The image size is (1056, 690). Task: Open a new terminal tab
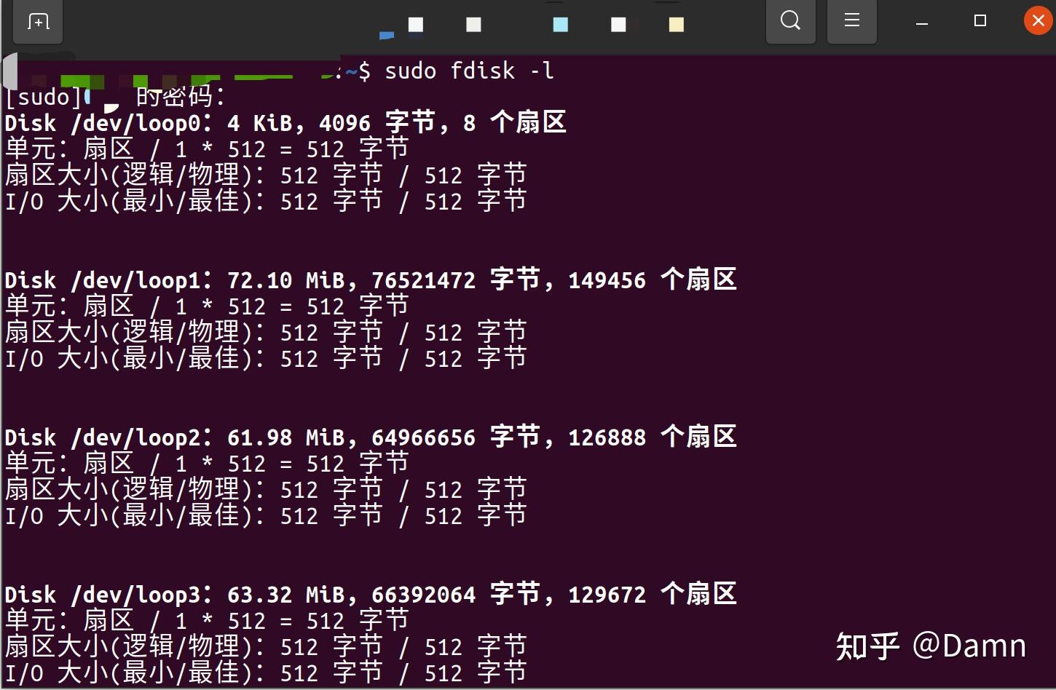tap(39, 22)
